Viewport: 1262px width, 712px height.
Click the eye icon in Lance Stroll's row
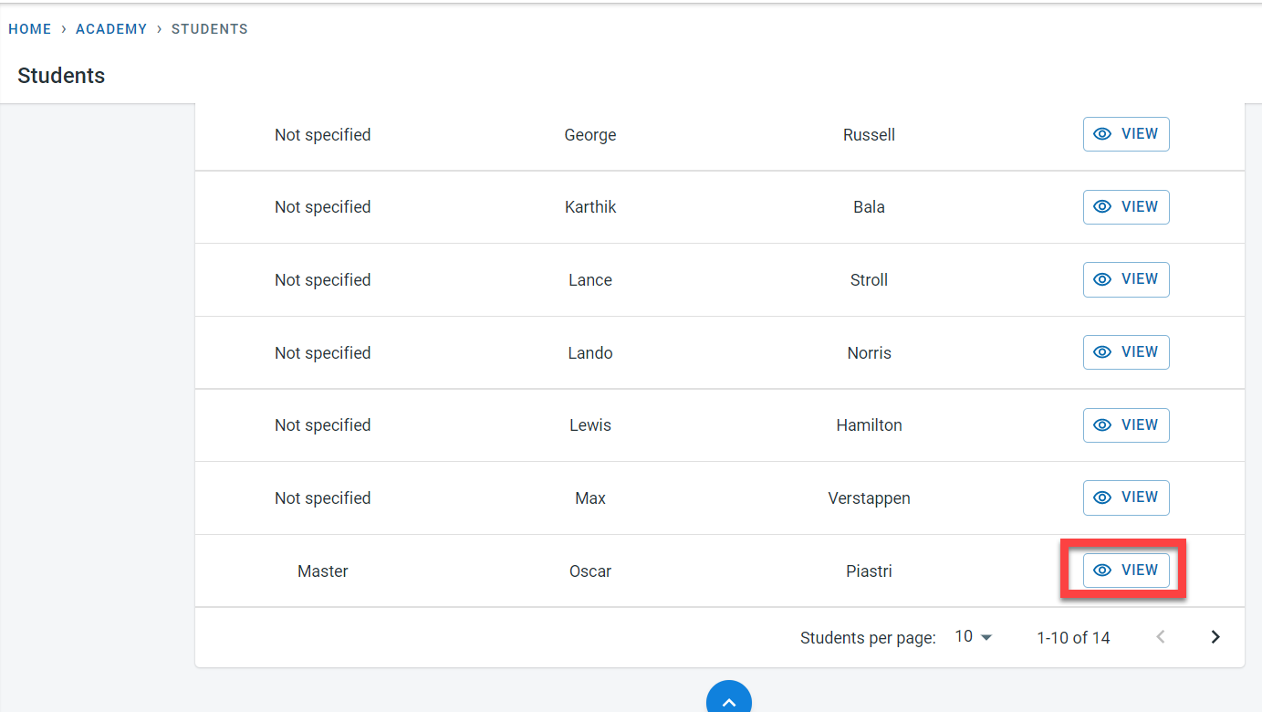(x=1102, y=279)
